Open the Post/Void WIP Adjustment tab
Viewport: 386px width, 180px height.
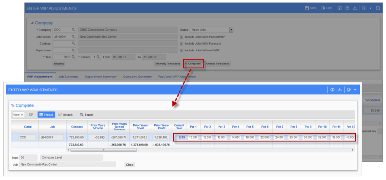click(177, 77)
